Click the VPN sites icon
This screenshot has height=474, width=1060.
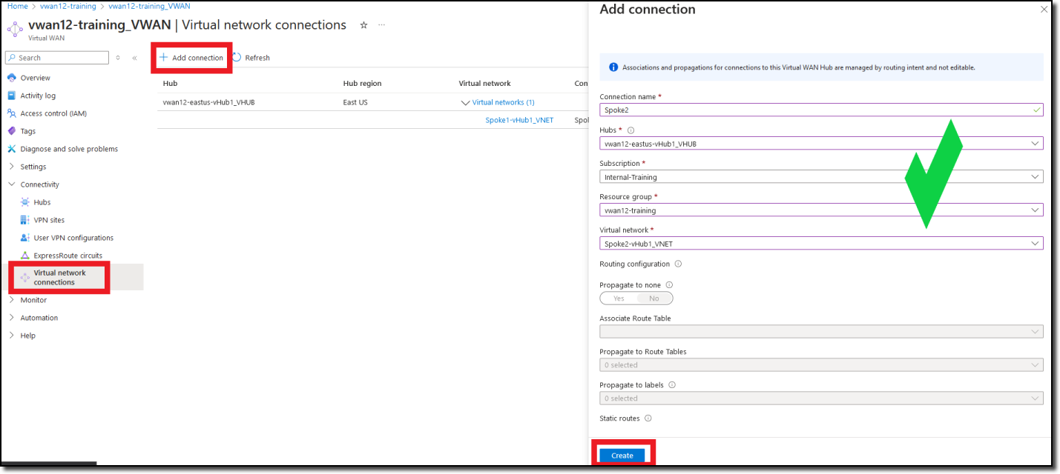(x=25, y=220)
